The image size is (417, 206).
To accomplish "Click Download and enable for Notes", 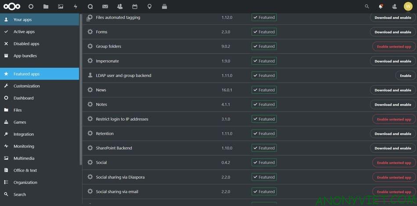I will [392, 105].
